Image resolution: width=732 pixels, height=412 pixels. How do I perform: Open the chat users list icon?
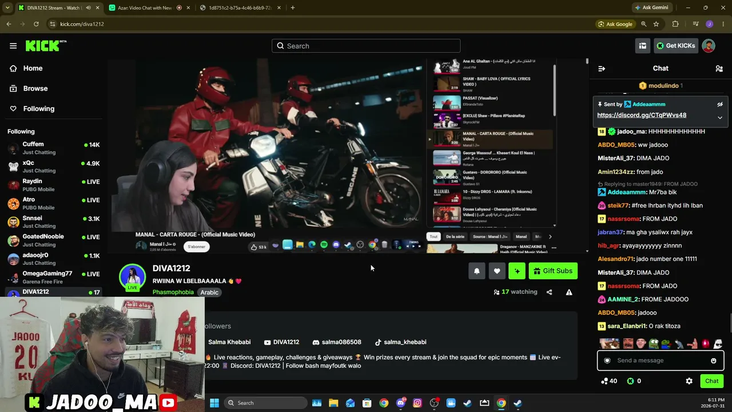click(x=719, y=69)
